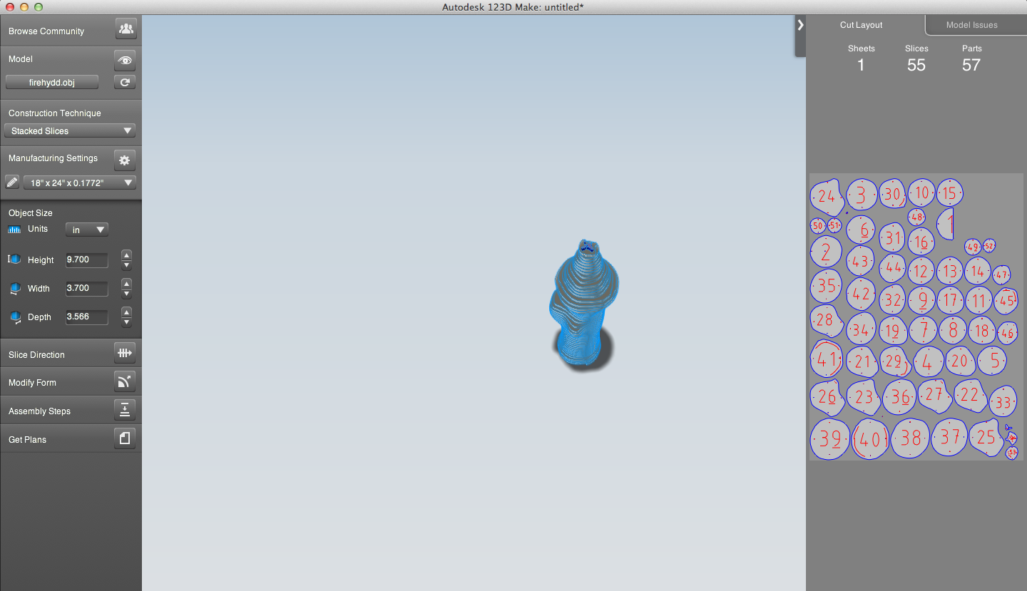Select slice part 48 in layout

(916, 216)
